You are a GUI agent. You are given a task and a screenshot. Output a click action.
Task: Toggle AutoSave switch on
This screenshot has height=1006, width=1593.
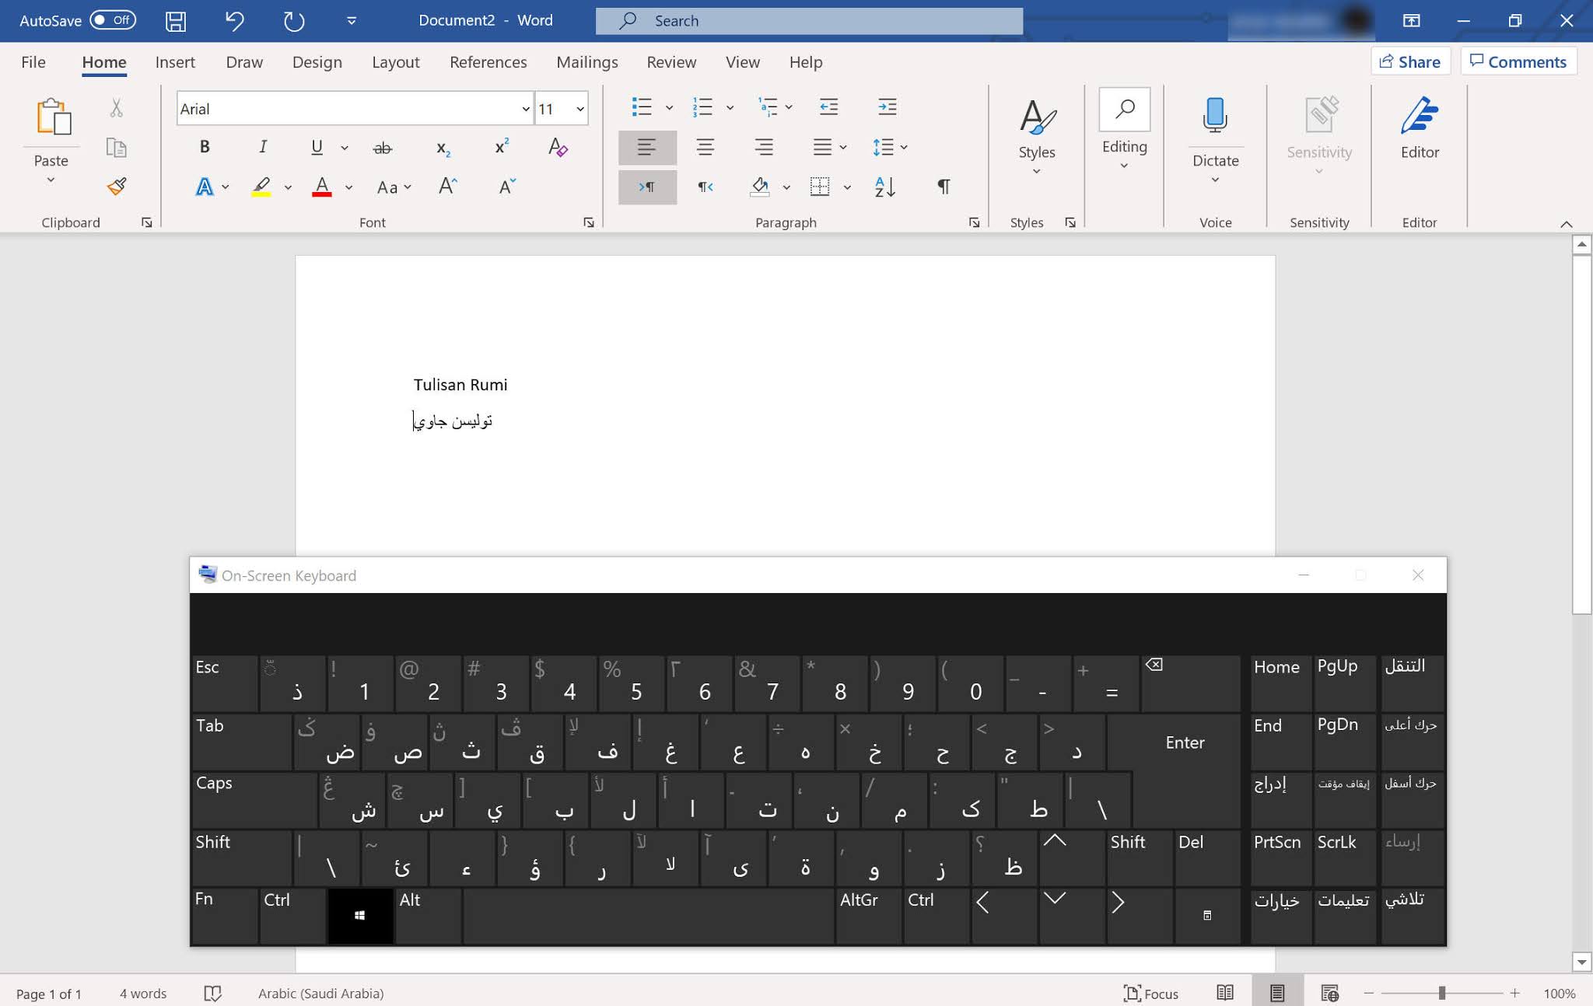(113, 20)
